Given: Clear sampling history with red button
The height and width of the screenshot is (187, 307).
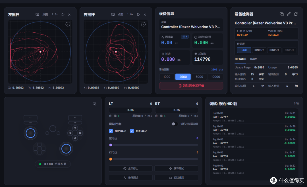Looking at the screenshot, I should 191,86.
